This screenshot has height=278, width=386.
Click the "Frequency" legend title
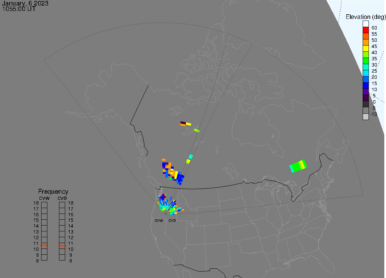tap(53, 192)
